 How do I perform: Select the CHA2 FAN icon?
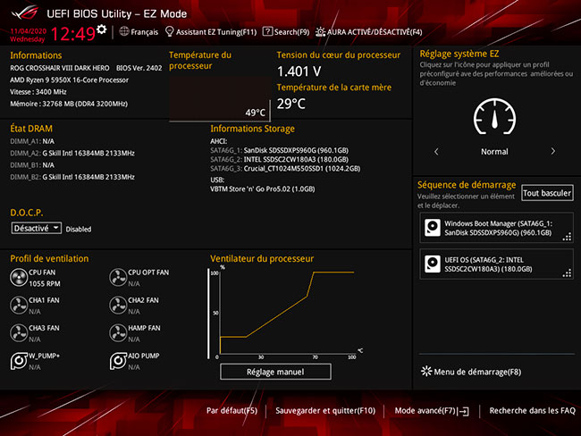click(x=117, y=306)
